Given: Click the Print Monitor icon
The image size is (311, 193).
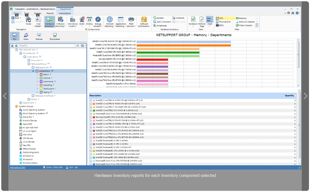Looking at the screenshot, I should click(131, 22).
